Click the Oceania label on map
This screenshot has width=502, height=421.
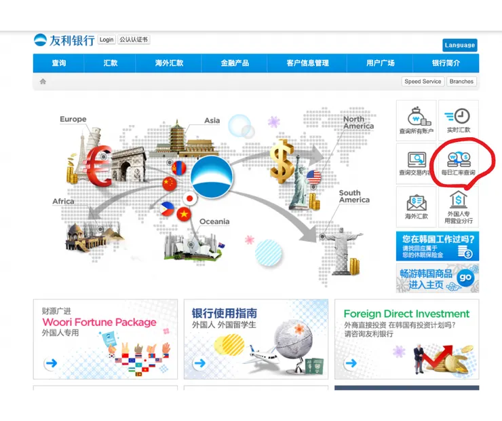(214, 221)
